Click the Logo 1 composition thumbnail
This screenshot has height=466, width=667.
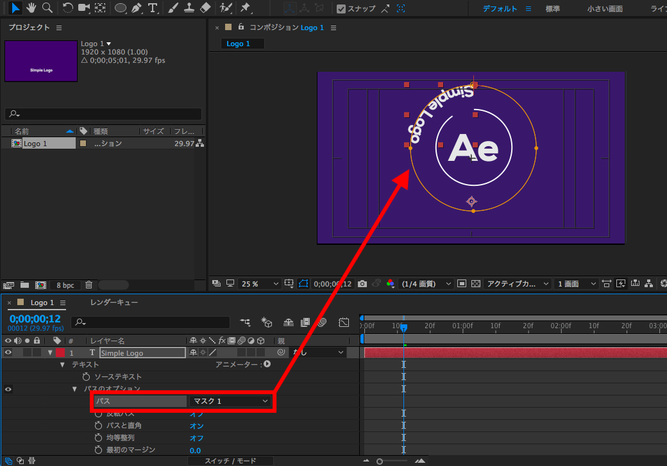click(x=41, y=62)
